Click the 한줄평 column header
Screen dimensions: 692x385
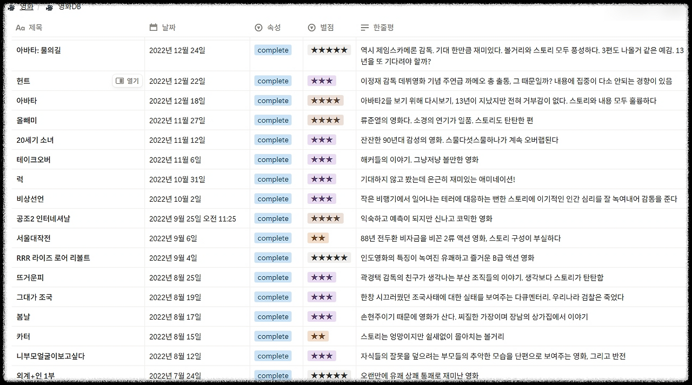(x=377, y=28)
